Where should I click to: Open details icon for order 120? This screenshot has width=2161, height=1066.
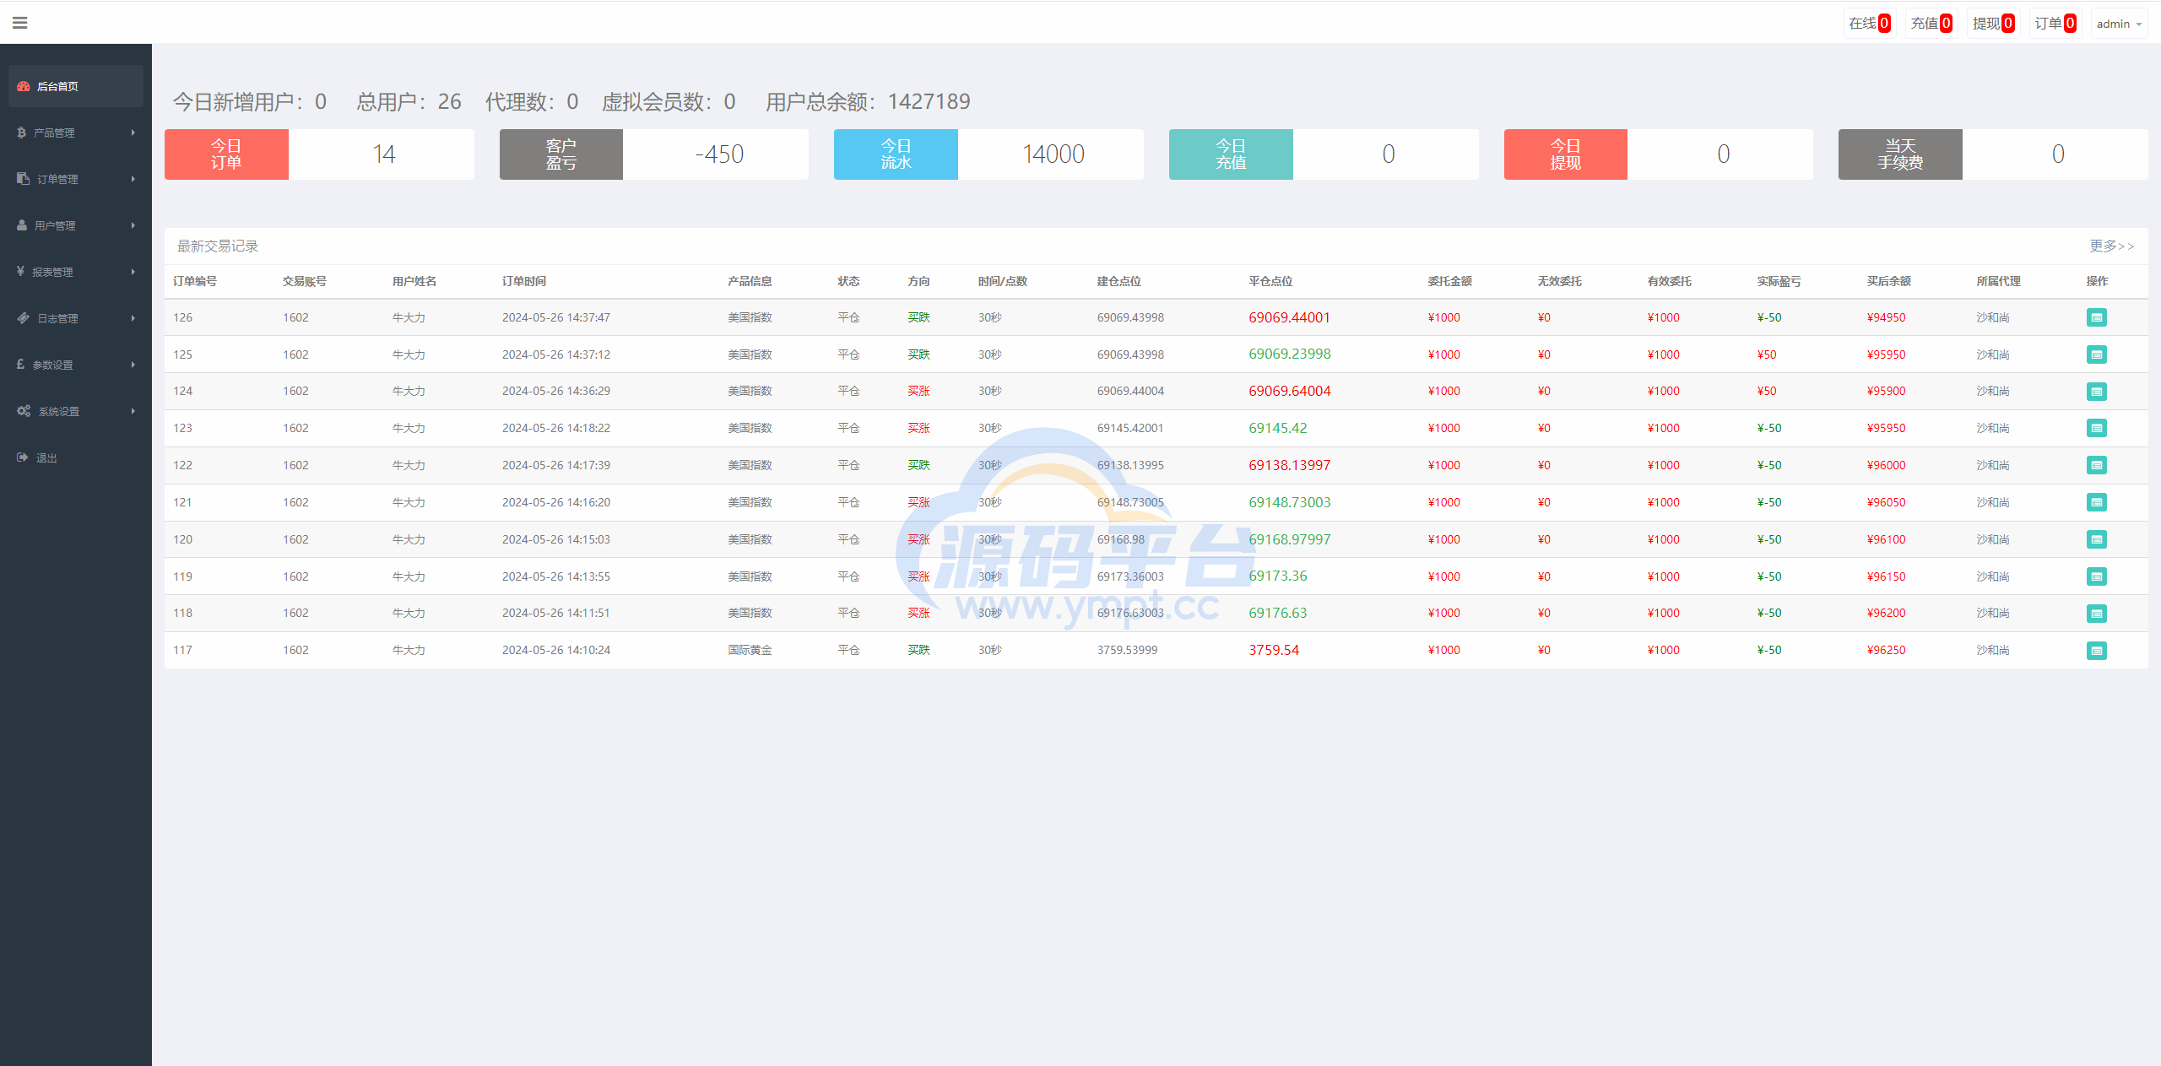point(2097,539)
